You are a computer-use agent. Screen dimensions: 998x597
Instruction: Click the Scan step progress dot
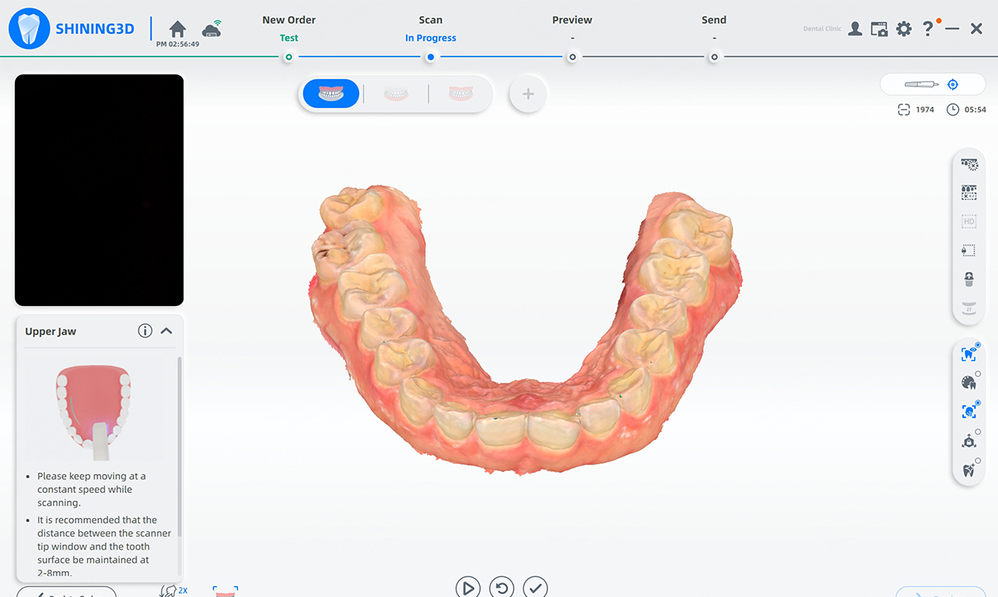430,57
